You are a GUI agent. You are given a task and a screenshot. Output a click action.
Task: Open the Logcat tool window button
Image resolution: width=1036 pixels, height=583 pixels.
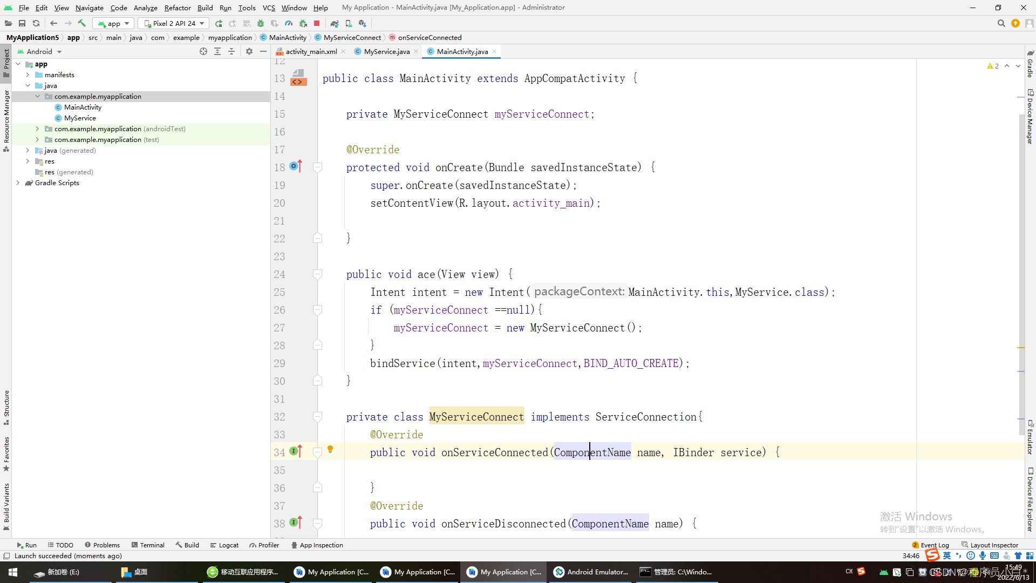pos(224,545)
